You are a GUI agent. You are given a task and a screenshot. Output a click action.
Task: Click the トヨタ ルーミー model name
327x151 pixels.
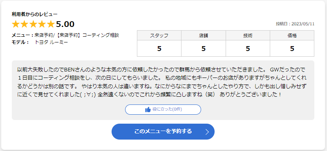(x=52, y=42)
